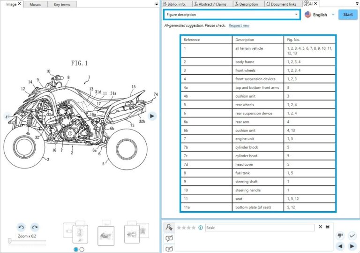Screen dimensions: 360x253
Task: Rotate the figure image counter-clockwise
Action: [x=21, y=227]
